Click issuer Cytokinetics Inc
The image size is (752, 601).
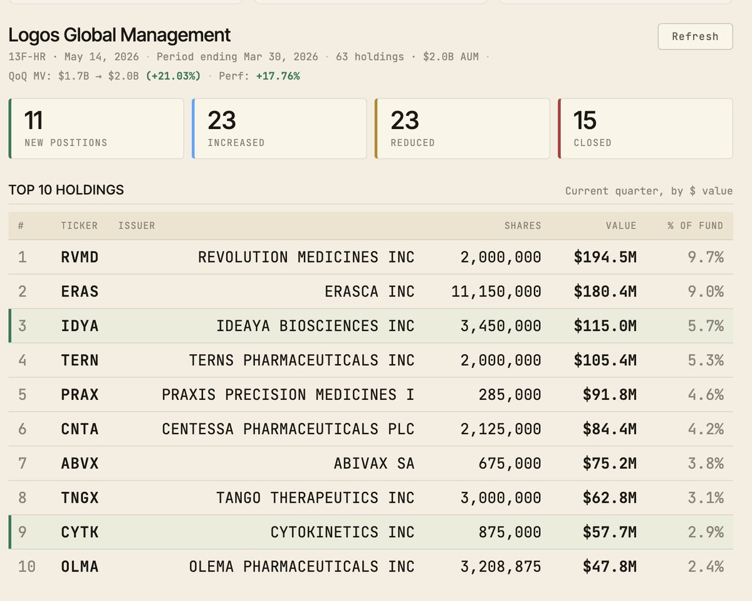coord(343,533)
